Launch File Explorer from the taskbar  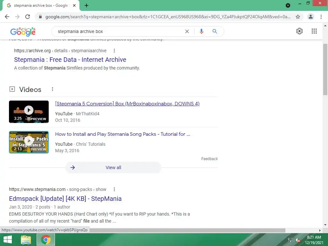pos(26,240)
